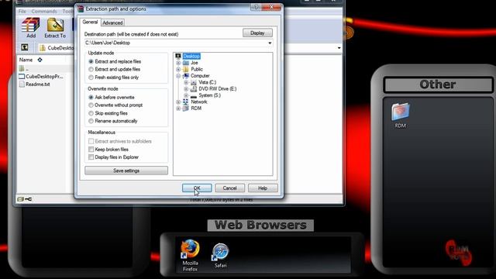Open WinRAR address bar dropdown arrow
This screenshot has height=279, width=496.
pyautogui.click(x=339, y=48)
